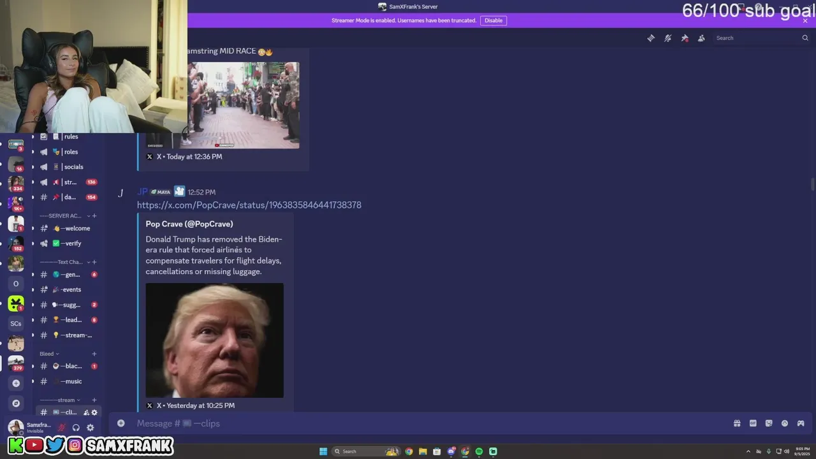Open Discover servers compass icon
This screenshot has width=816, height=459.
(16, 404)
